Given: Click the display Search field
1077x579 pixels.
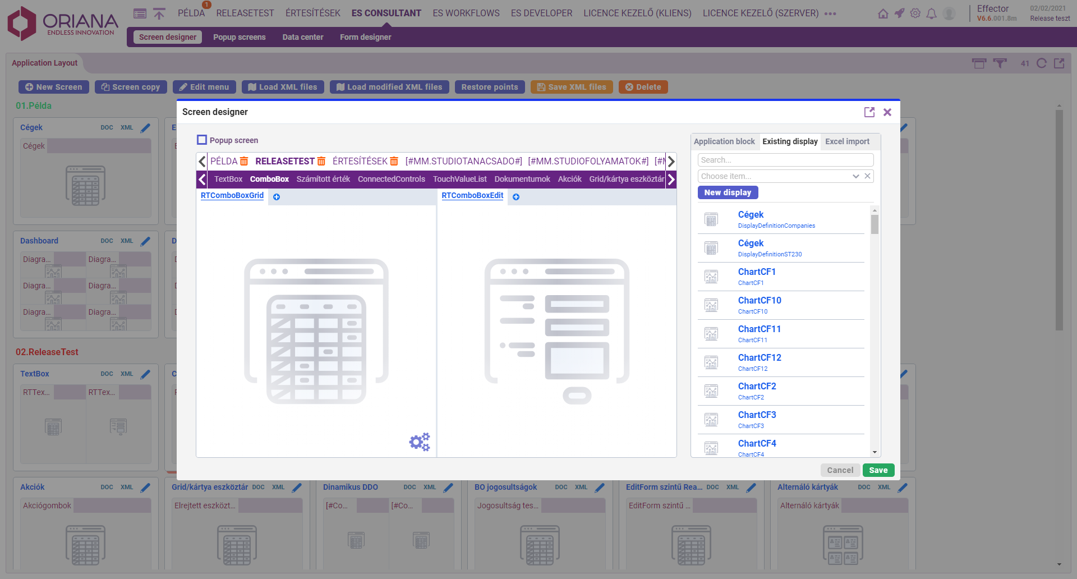Looking at the screenshot, I should (785, 160).
